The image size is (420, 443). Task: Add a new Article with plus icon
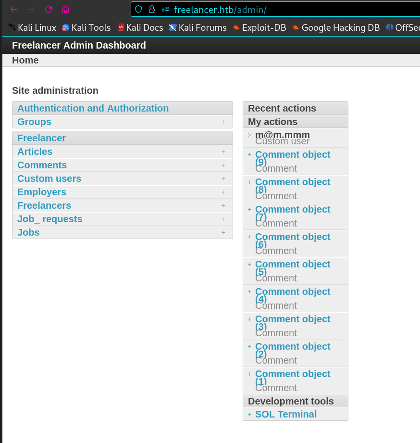coord(223,152)
